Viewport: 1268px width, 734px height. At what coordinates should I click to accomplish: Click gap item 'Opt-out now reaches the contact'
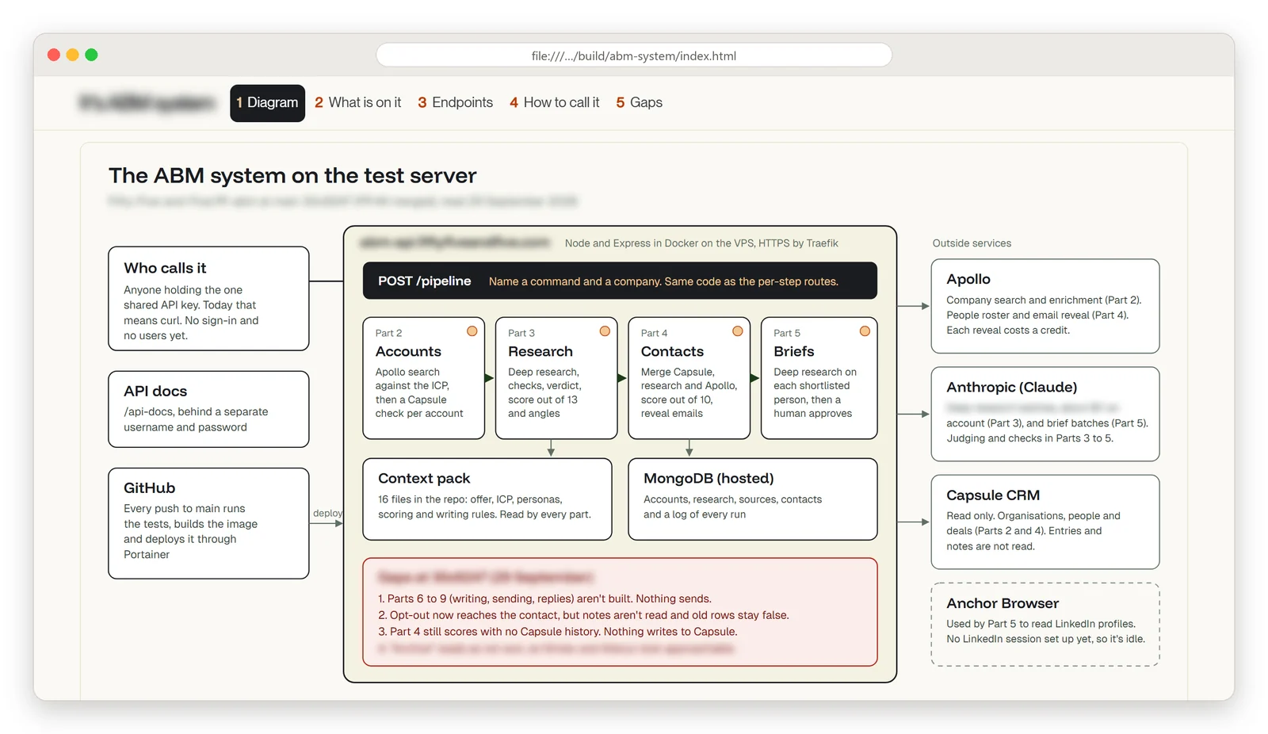click(583, 615)
